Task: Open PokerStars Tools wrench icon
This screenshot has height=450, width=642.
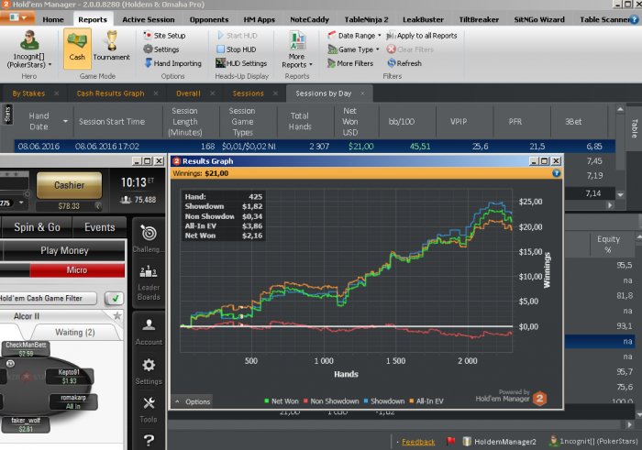Action: click(x=149, y=408)
